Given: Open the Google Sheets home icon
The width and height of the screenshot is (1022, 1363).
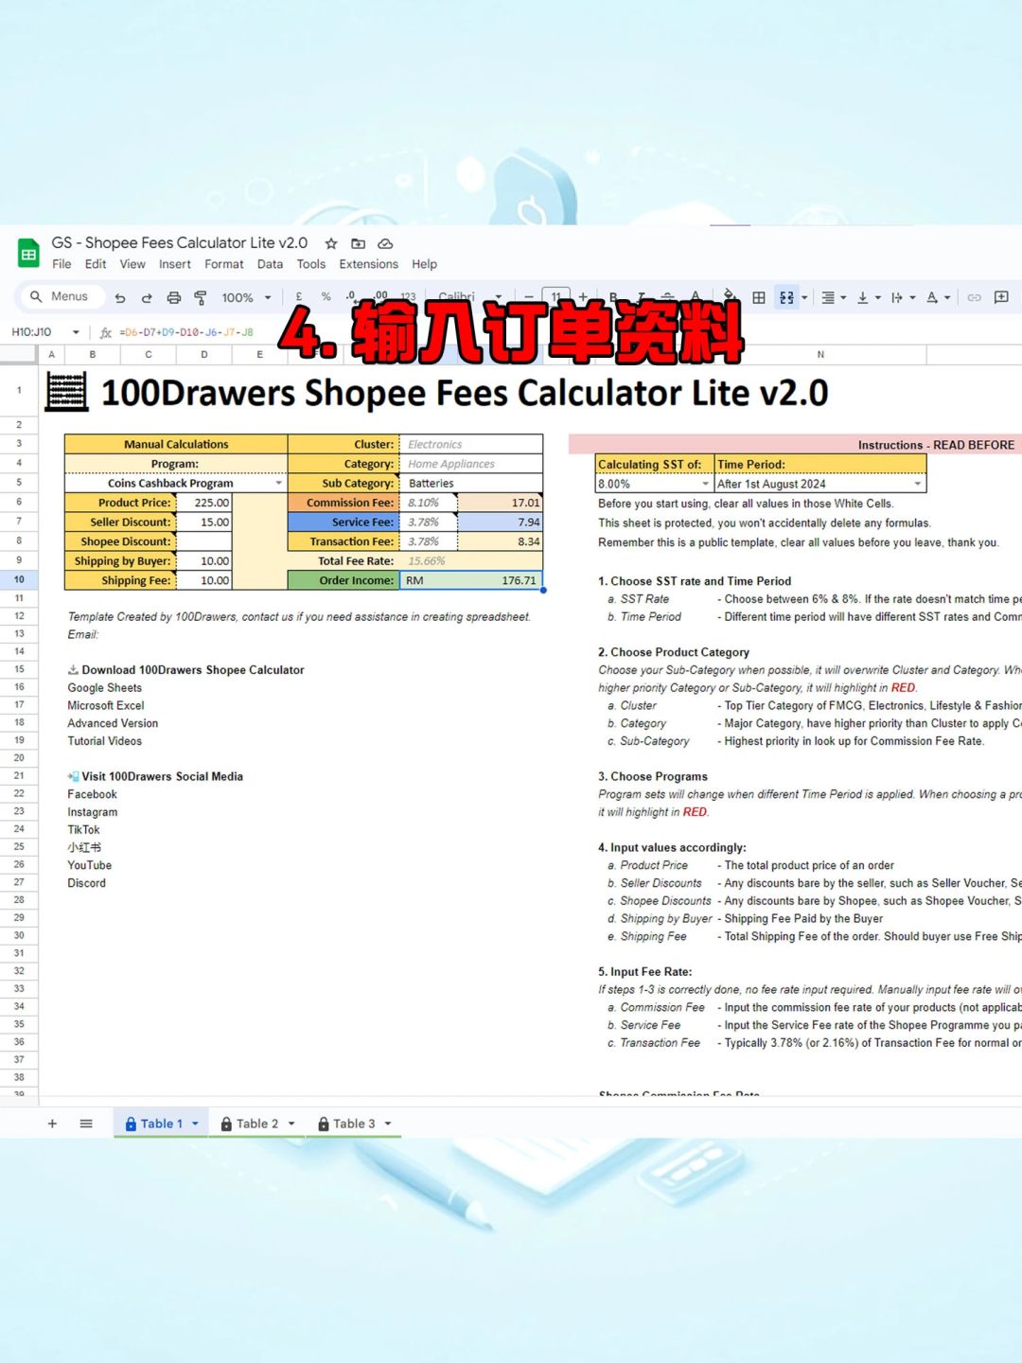Looking at the screenshot, I should point(28,254).
